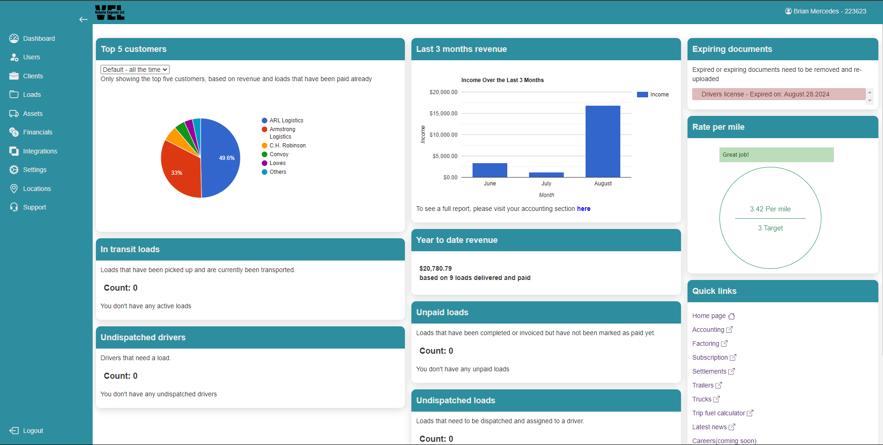Open the Integrations menu item
The width and height of the screenshot is (883, 445).
(x=40, y=151)
